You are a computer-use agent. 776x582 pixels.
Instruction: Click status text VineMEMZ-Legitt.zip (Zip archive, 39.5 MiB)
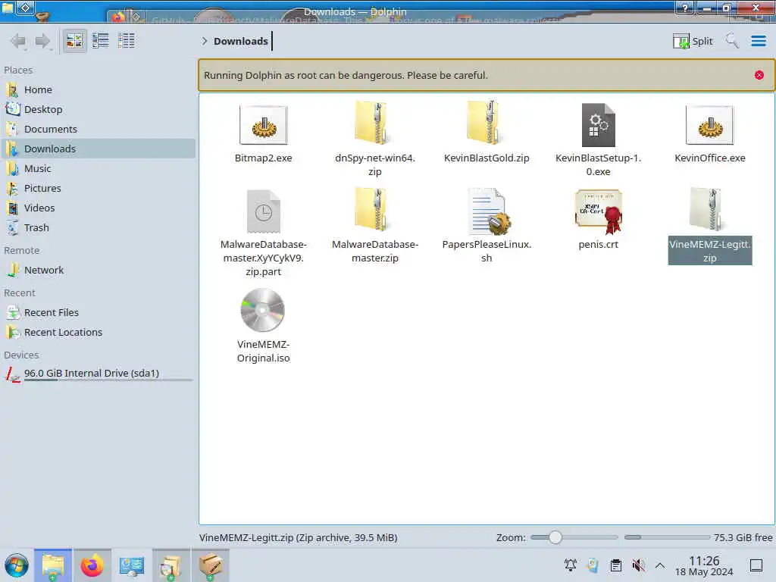298,537
